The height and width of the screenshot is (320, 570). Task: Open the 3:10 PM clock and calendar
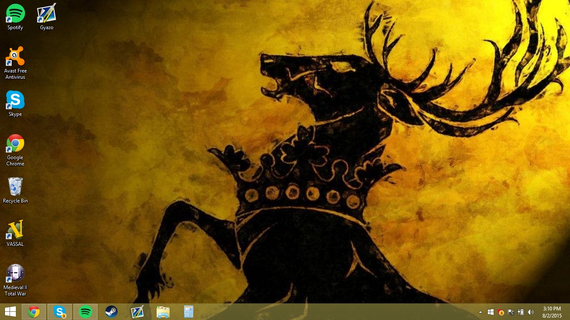(552, 312)
